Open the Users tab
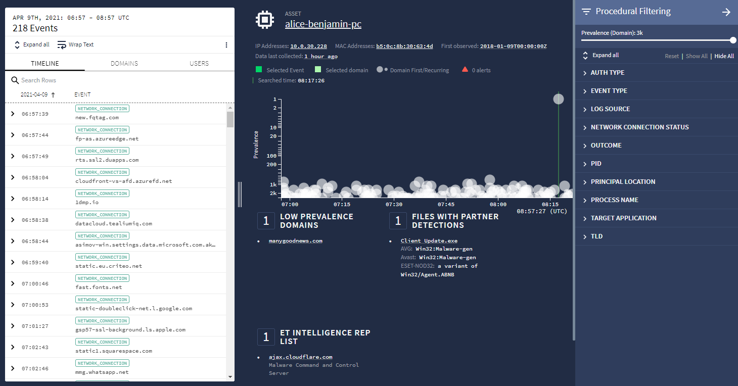 point(199,64)
